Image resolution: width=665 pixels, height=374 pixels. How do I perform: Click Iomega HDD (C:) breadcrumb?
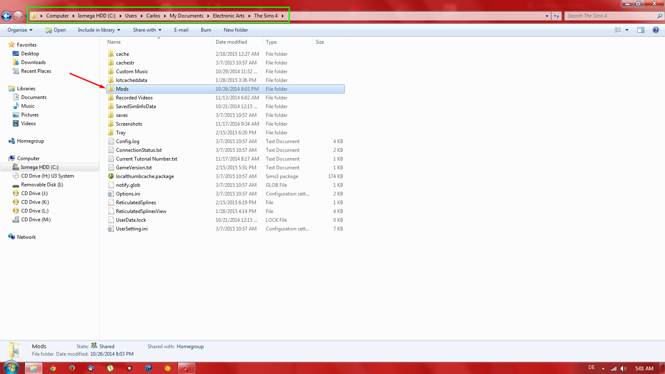[x=96, y=16]
